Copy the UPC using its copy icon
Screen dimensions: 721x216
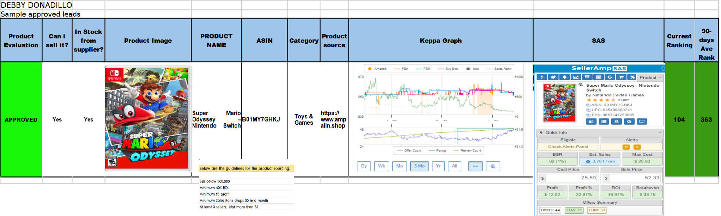(x=588, y=110)
